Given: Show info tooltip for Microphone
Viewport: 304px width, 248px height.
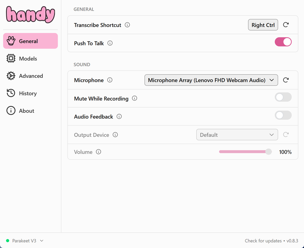Looking at the screenshot, I should coord(110,80).
